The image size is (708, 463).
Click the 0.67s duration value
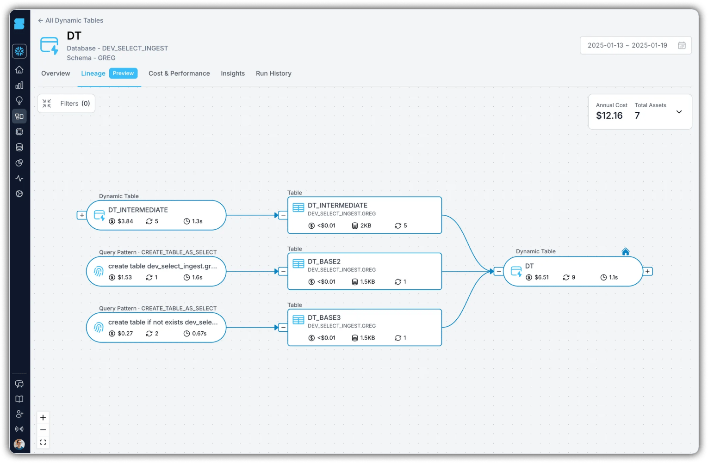click(199, 334)
